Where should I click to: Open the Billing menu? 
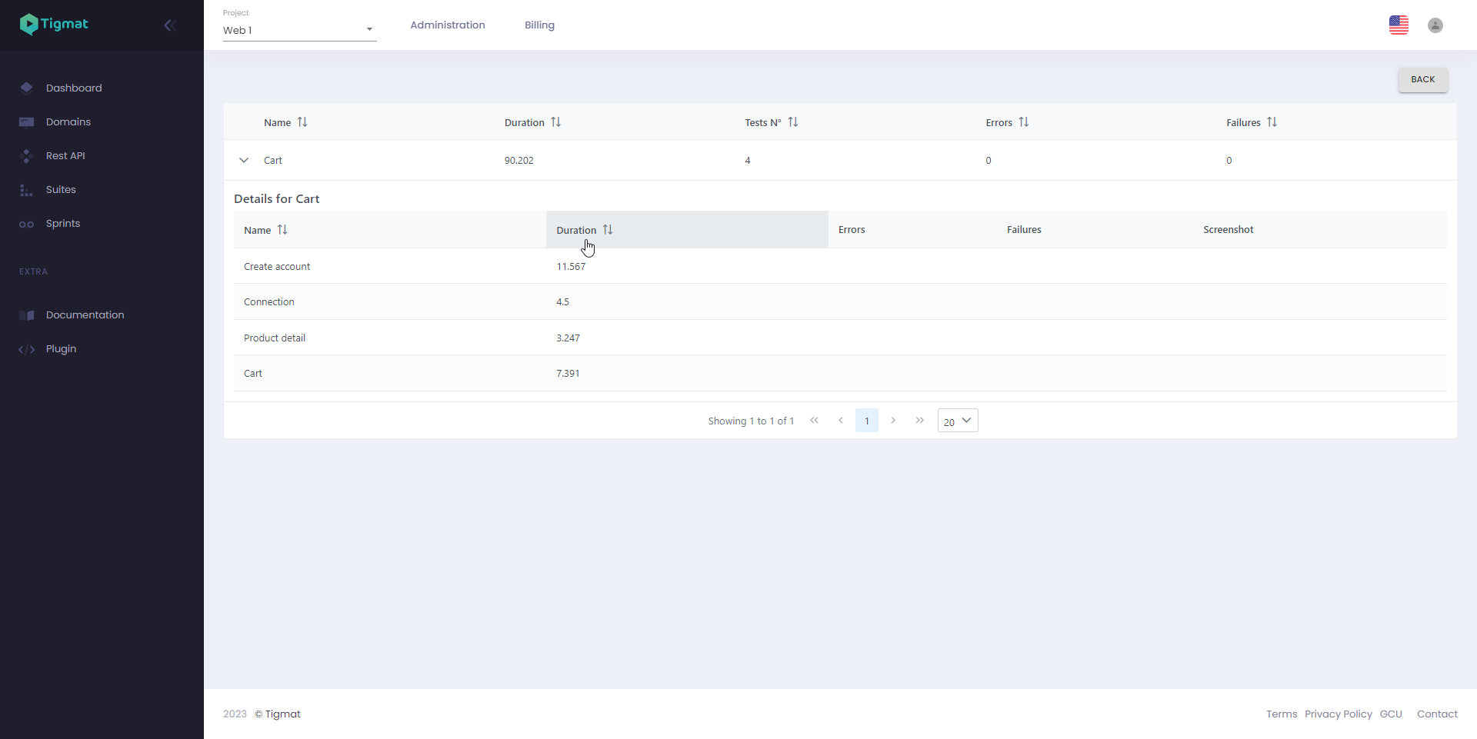tap(539, 25)
